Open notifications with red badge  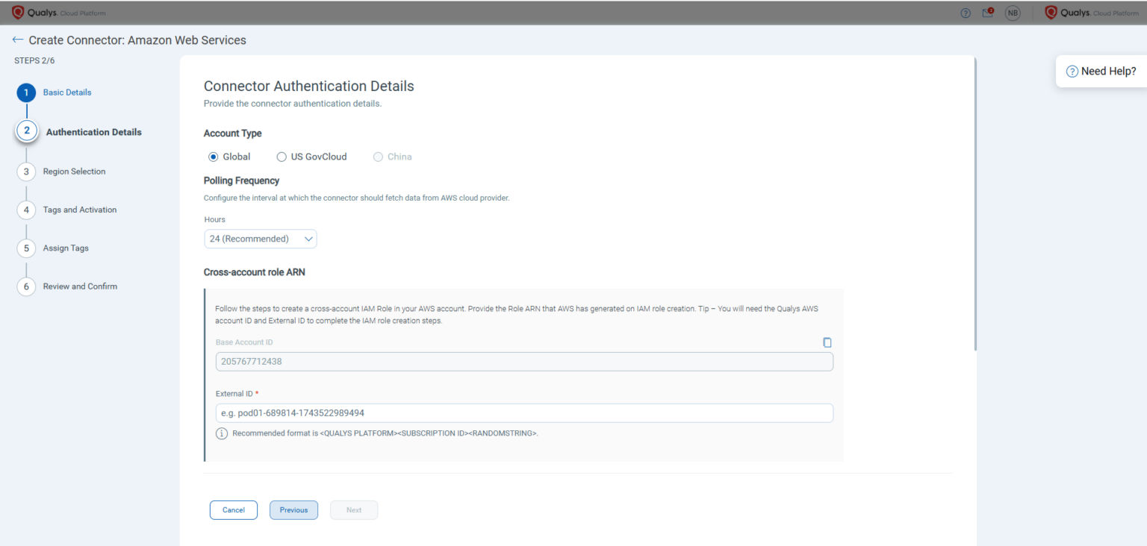click(987, 13)
